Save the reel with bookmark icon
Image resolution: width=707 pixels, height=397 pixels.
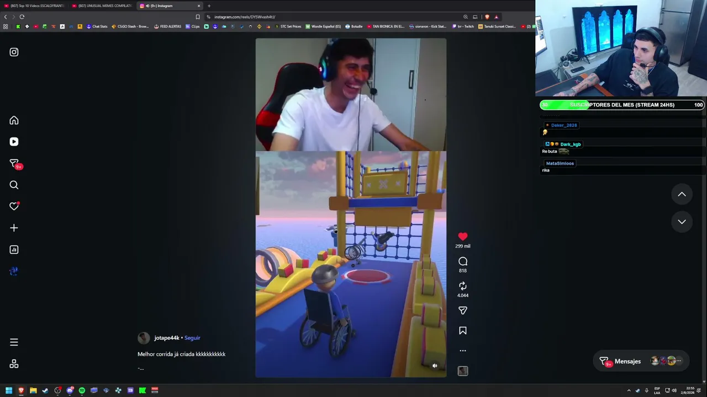coord(463,331)
